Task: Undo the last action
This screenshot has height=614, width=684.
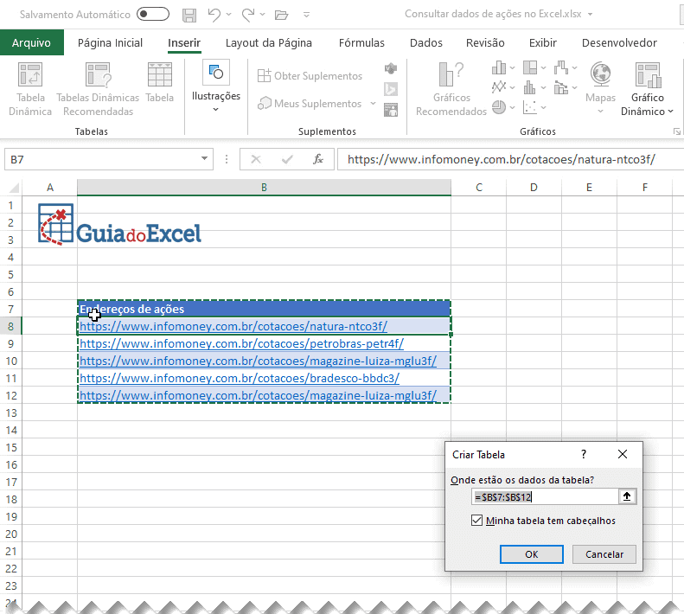Action: (214, 15)
